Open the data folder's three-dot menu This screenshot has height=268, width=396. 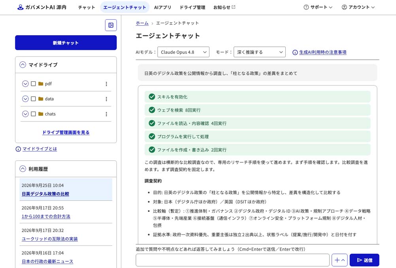[106, 99]
